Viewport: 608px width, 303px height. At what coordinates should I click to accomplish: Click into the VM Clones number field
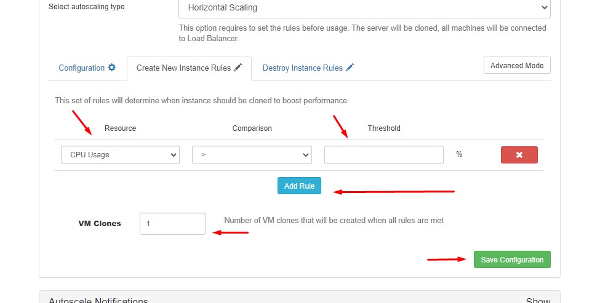tap(172, 224)
